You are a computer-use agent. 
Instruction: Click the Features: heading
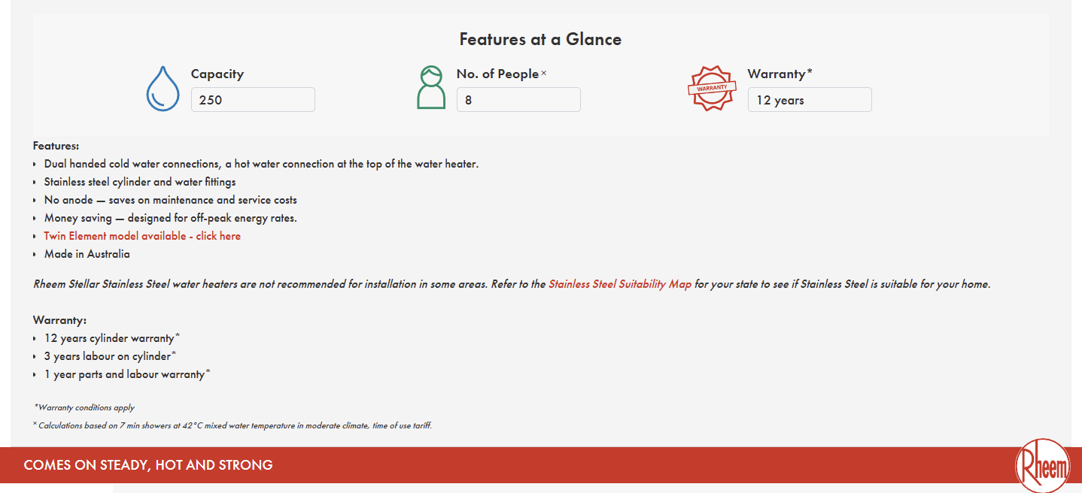pyautogui.click(x=56, y=146)
